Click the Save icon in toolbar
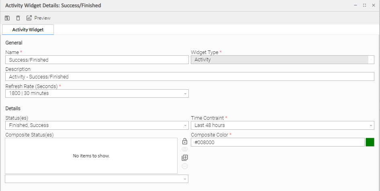The width and height of the screenshot is (380, 191). point(7,18)
